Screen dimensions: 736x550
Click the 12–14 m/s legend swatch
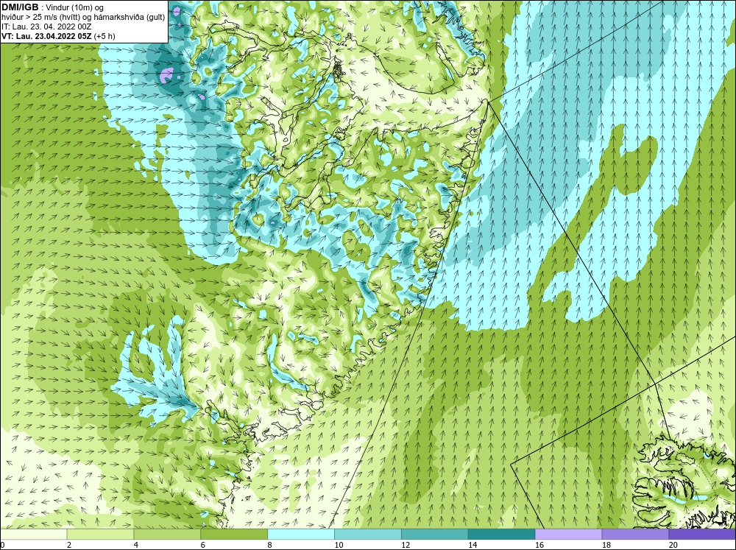pyautogui.click(x=435, y=534)
